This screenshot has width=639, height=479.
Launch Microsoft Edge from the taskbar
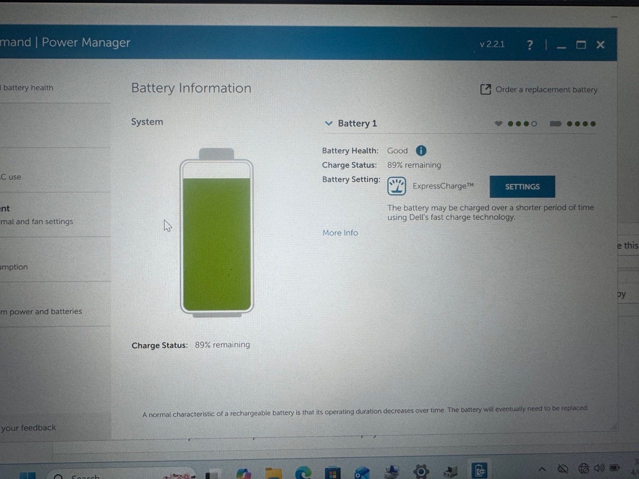[304, 473]
